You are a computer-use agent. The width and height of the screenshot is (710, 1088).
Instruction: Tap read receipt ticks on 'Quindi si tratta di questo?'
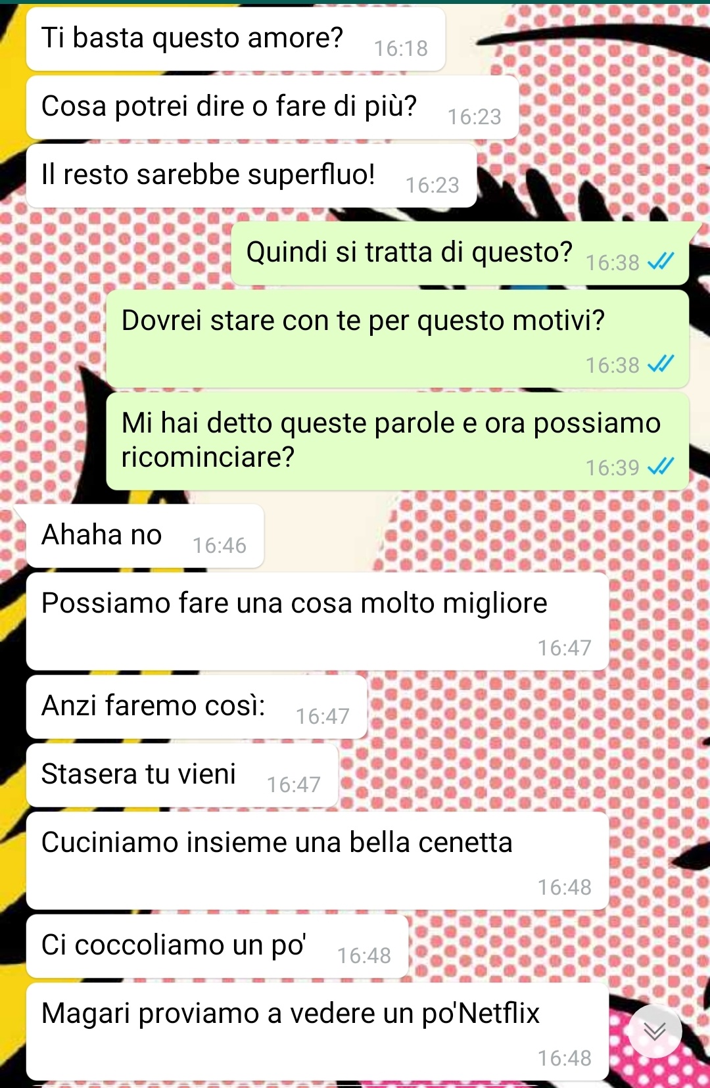coord(661,262)
